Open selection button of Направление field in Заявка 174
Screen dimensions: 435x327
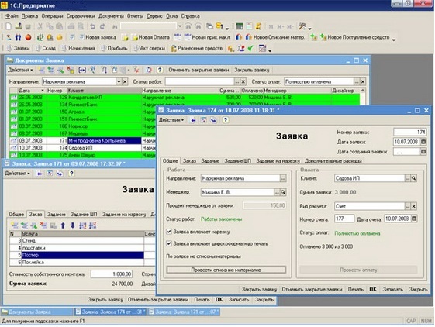(x=283, y=178)
